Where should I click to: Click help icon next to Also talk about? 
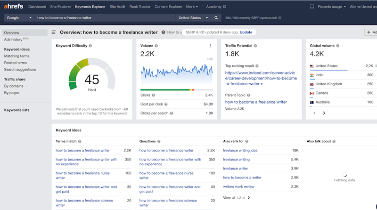(334, 141)
